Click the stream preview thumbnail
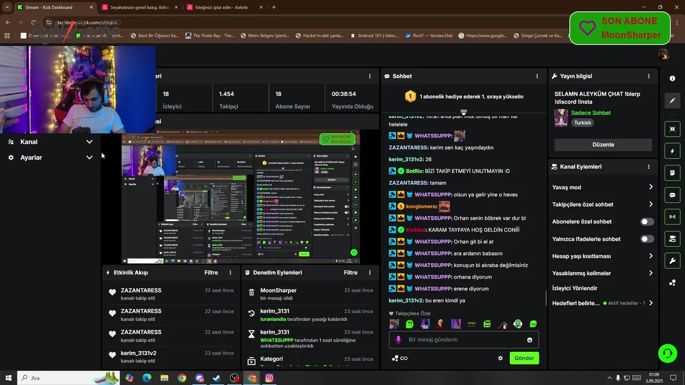This screenshot has height=385, width=685. pos(241,197)
